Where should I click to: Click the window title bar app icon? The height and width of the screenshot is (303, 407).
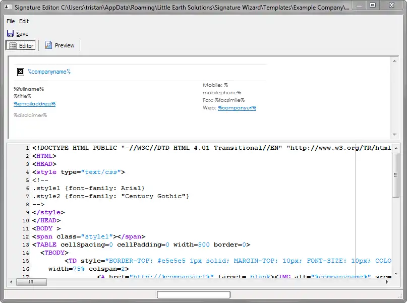click(8, 7)
